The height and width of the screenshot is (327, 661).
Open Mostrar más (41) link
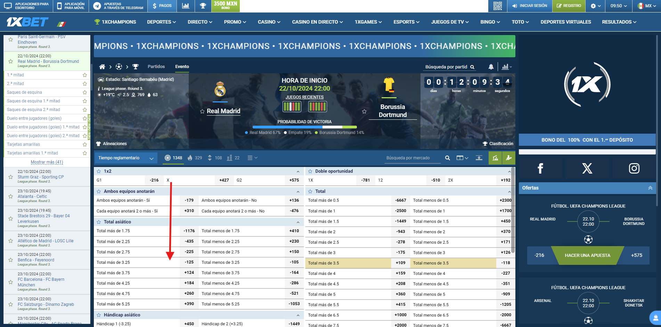[47, 162]
